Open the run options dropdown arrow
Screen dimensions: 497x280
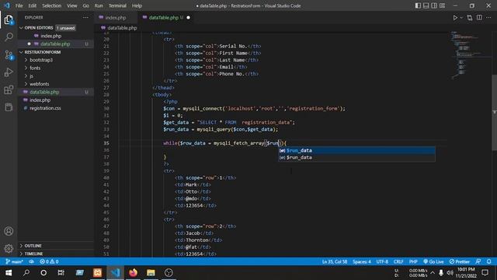tap(461, 18)
